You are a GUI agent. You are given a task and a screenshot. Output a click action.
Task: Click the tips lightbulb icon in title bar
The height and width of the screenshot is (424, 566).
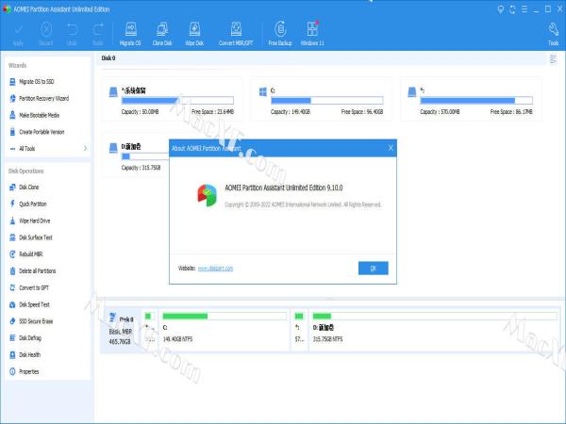coord(500,9)
